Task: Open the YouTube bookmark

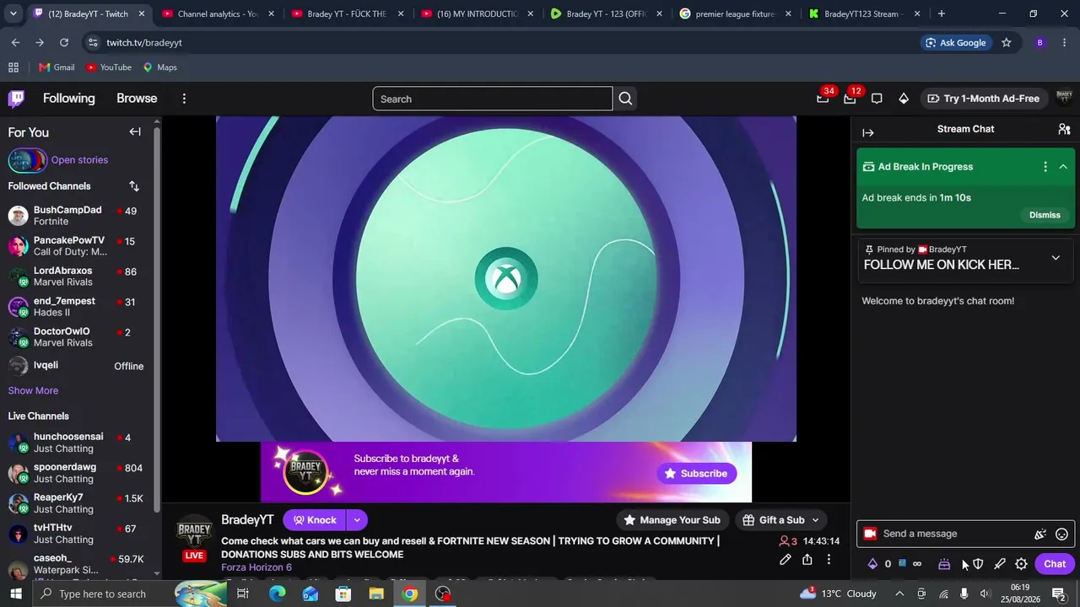Action: (x=108, y=67)
